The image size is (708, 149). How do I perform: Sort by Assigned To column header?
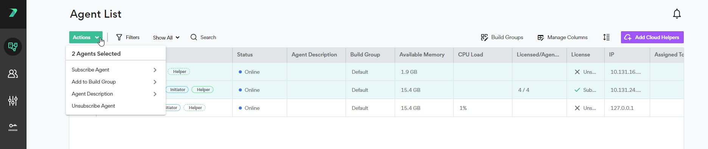point(669,55)
